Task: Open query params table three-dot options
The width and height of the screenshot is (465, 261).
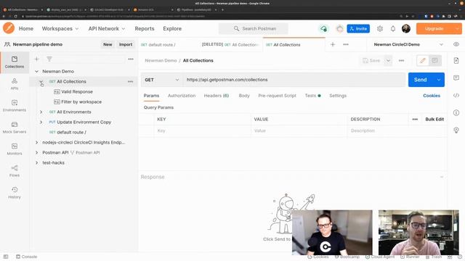Action: 415,119
